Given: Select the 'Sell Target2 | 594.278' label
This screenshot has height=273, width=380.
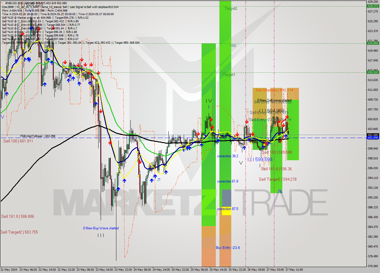Looking at the screenshot, I should (x=278, y=179).
